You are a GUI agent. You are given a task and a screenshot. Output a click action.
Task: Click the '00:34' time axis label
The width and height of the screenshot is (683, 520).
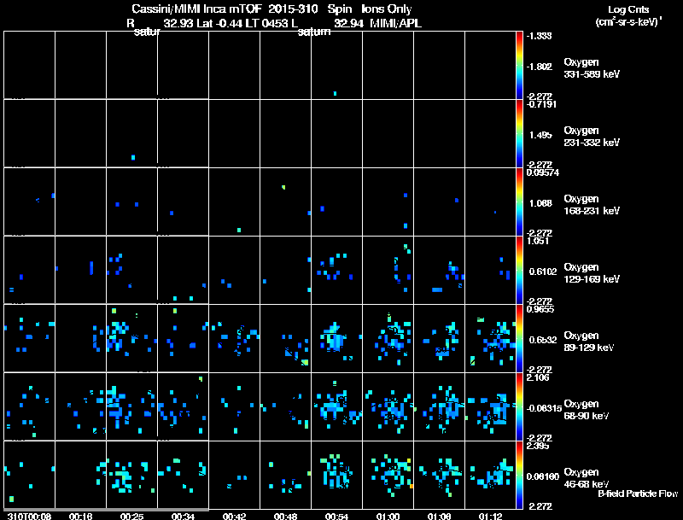point(183,516)
